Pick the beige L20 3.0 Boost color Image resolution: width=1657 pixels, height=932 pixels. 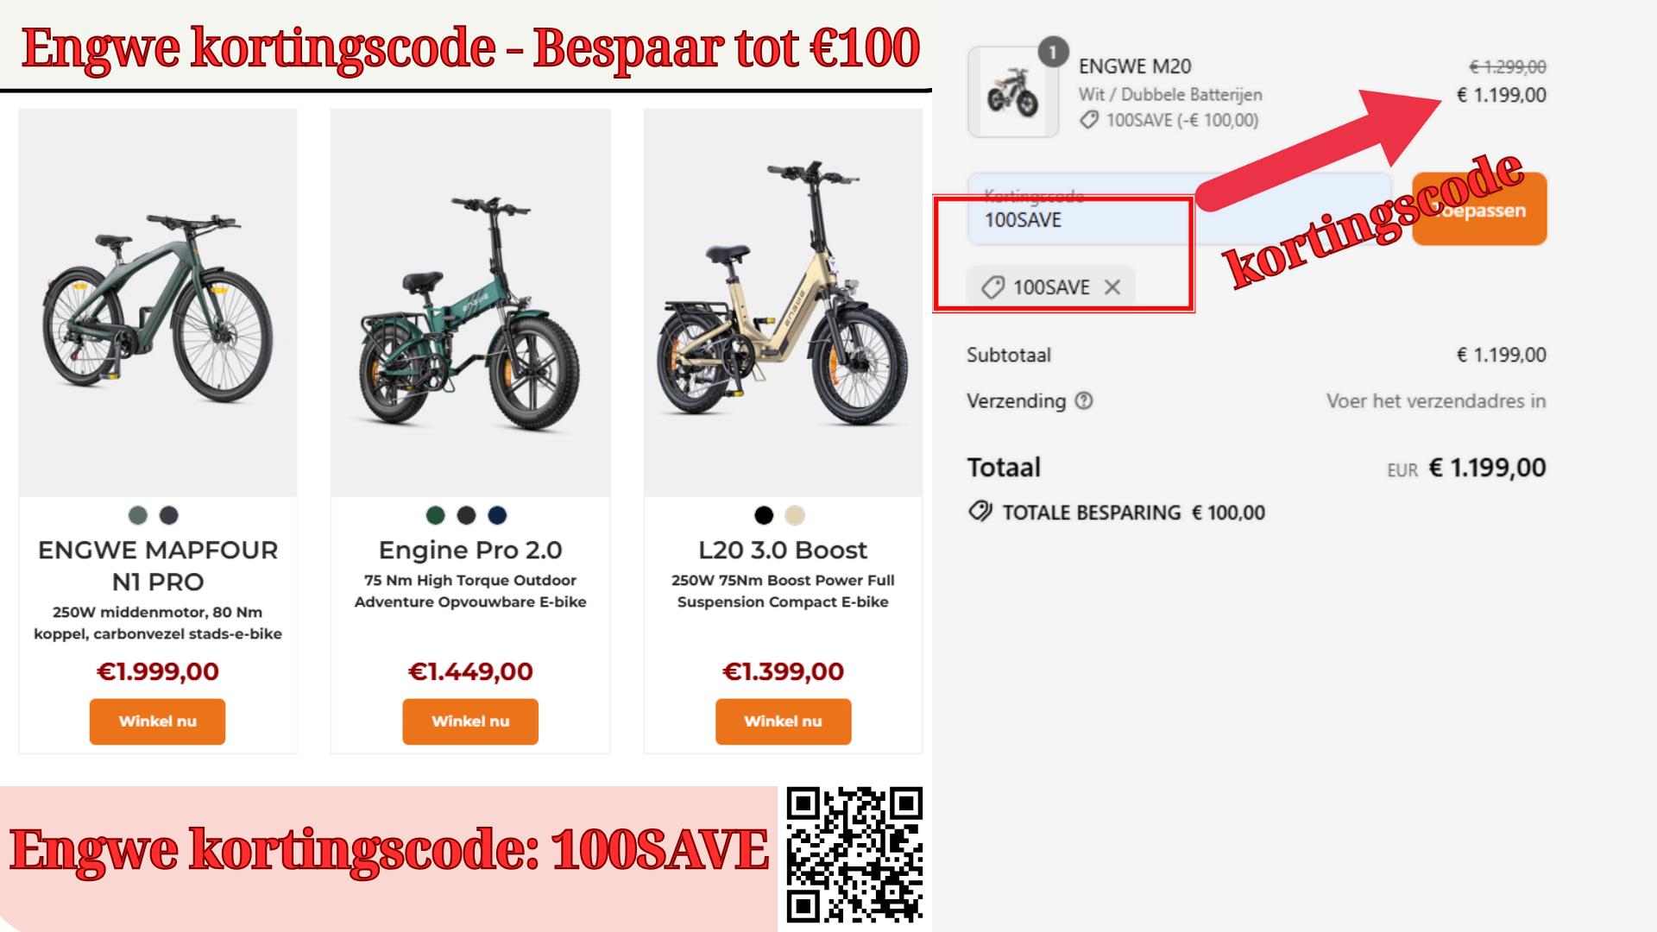coord(795,515)
